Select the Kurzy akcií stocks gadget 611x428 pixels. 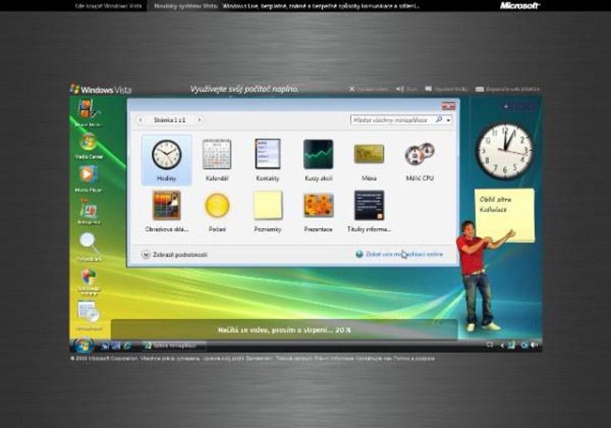pyautogui.click(x=319, y=160)
